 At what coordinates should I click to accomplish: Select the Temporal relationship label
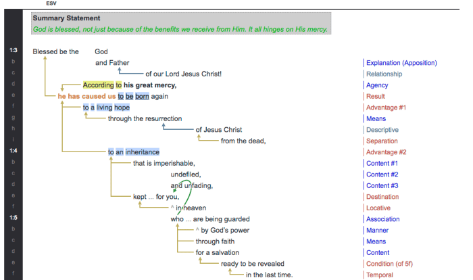(381, 275)
